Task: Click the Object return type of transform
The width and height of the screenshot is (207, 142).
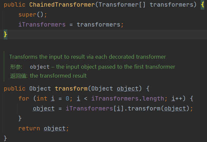Action: (x=40, y=89)
